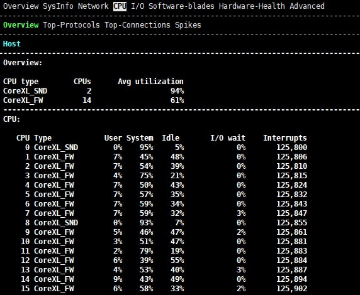Click the 2% I/O wait for CPU 15
Screen dimensions: 360x295
coord(241,288)
